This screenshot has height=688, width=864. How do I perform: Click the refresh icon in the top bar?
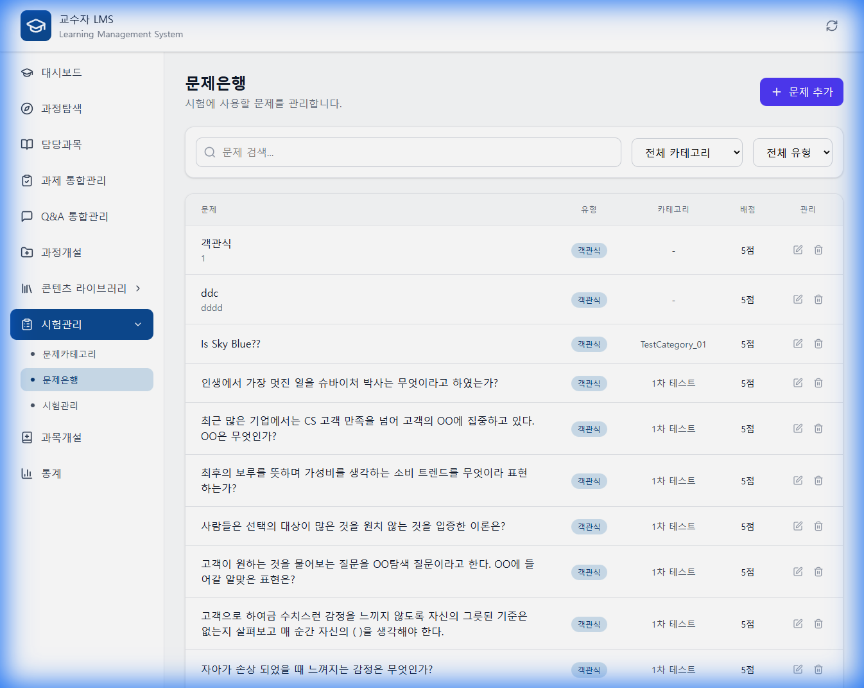(831, 26)
